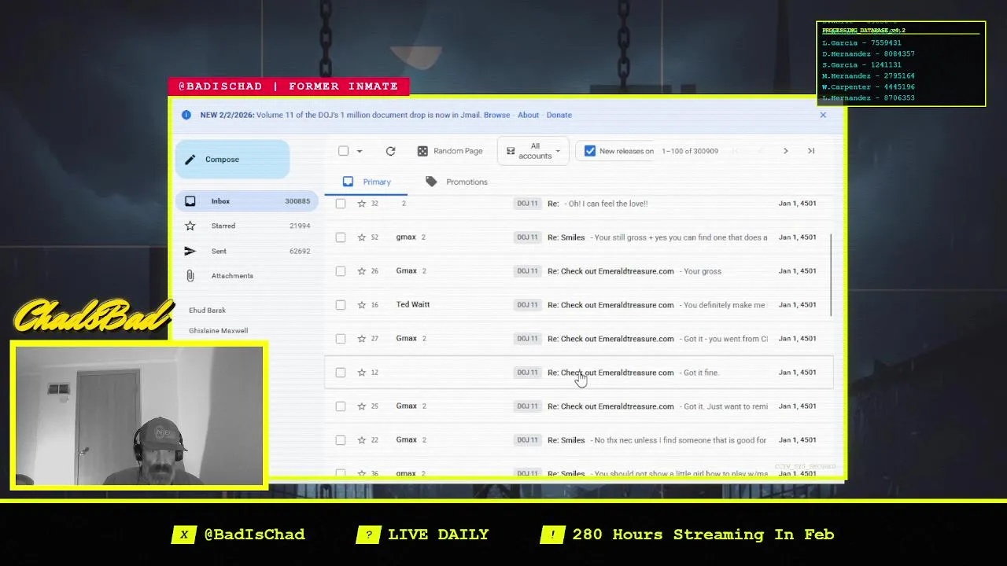Check the box for 'Got it. Just want to' email
The image size is (1007, 566).
(341, 406)
